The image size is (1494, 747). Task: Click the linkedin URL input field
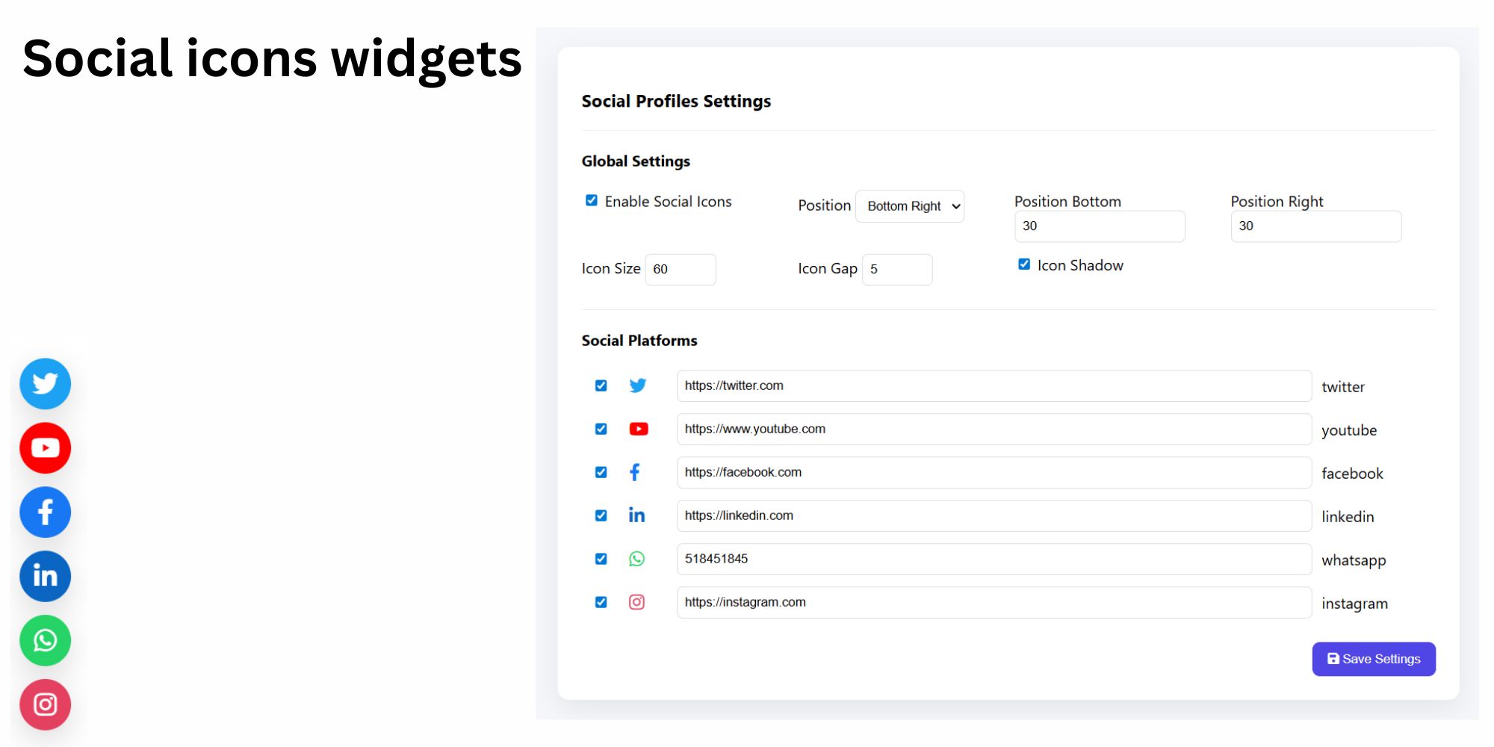click(994, 516)
